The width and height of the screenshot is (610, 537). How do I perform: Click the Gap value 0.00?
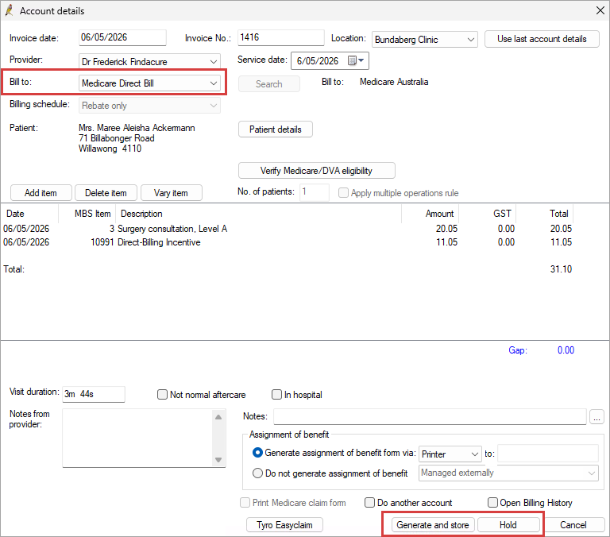(566, 350)
